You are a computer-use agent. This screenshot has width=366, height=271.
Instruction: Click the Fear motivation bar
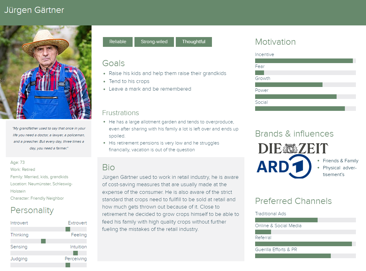click(x=305, y=73)
